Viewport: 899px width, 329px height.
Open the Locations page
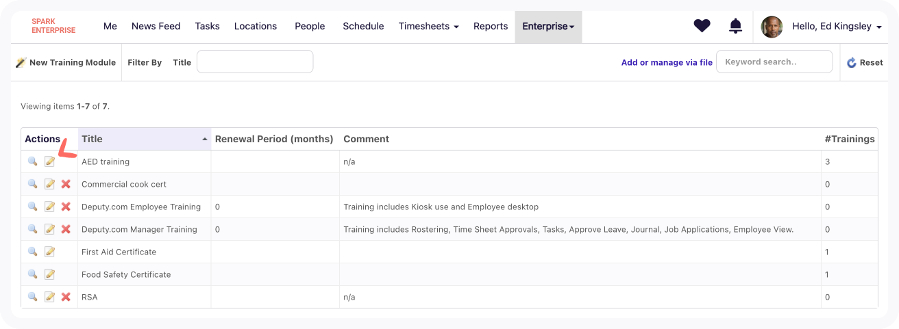pyautogui.click(x=256, y=26)
